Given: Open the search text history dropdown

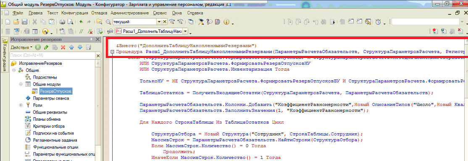Looking at the screenshot, I should click(x=160, y=22).
